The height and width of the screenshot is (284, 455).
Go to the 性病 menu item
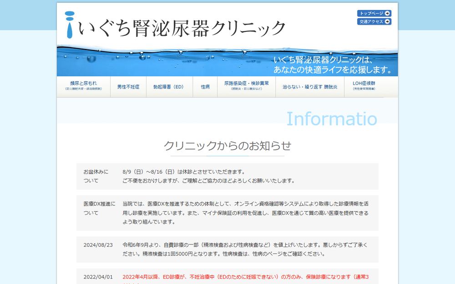coord(205,87)
